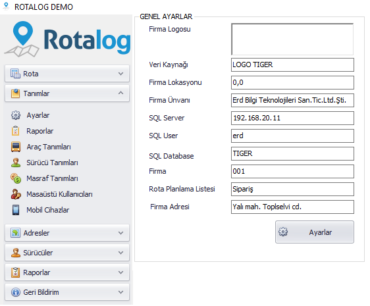
Task: Select the Firma Adresi text field
Action: [292, 207]
